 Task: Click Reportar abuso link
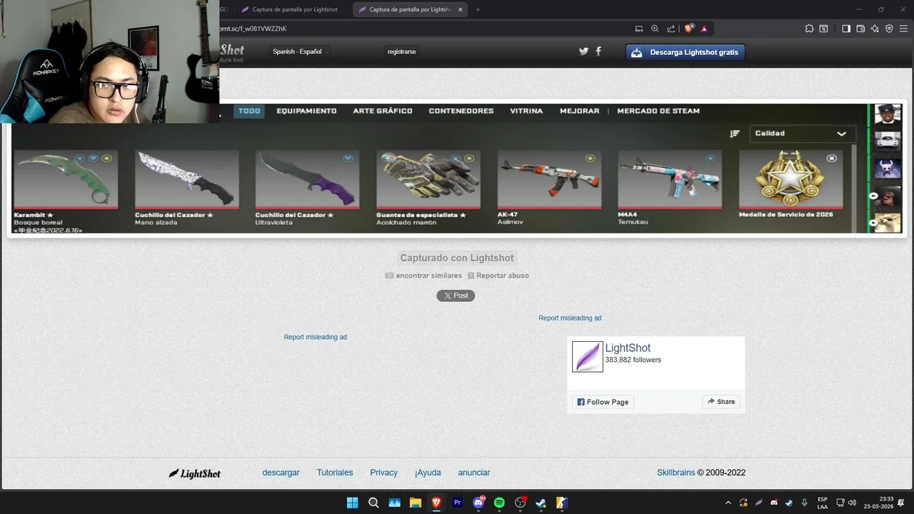pyautogui.click(x=503, y=276)
